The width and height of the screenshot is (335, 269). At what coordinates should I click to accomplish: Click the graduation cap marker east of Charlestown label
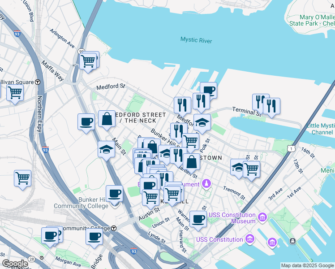click(x=237, y=168)
